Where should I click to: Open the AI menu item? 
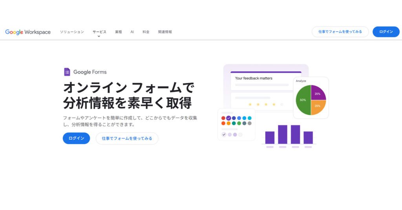point(132,32)
